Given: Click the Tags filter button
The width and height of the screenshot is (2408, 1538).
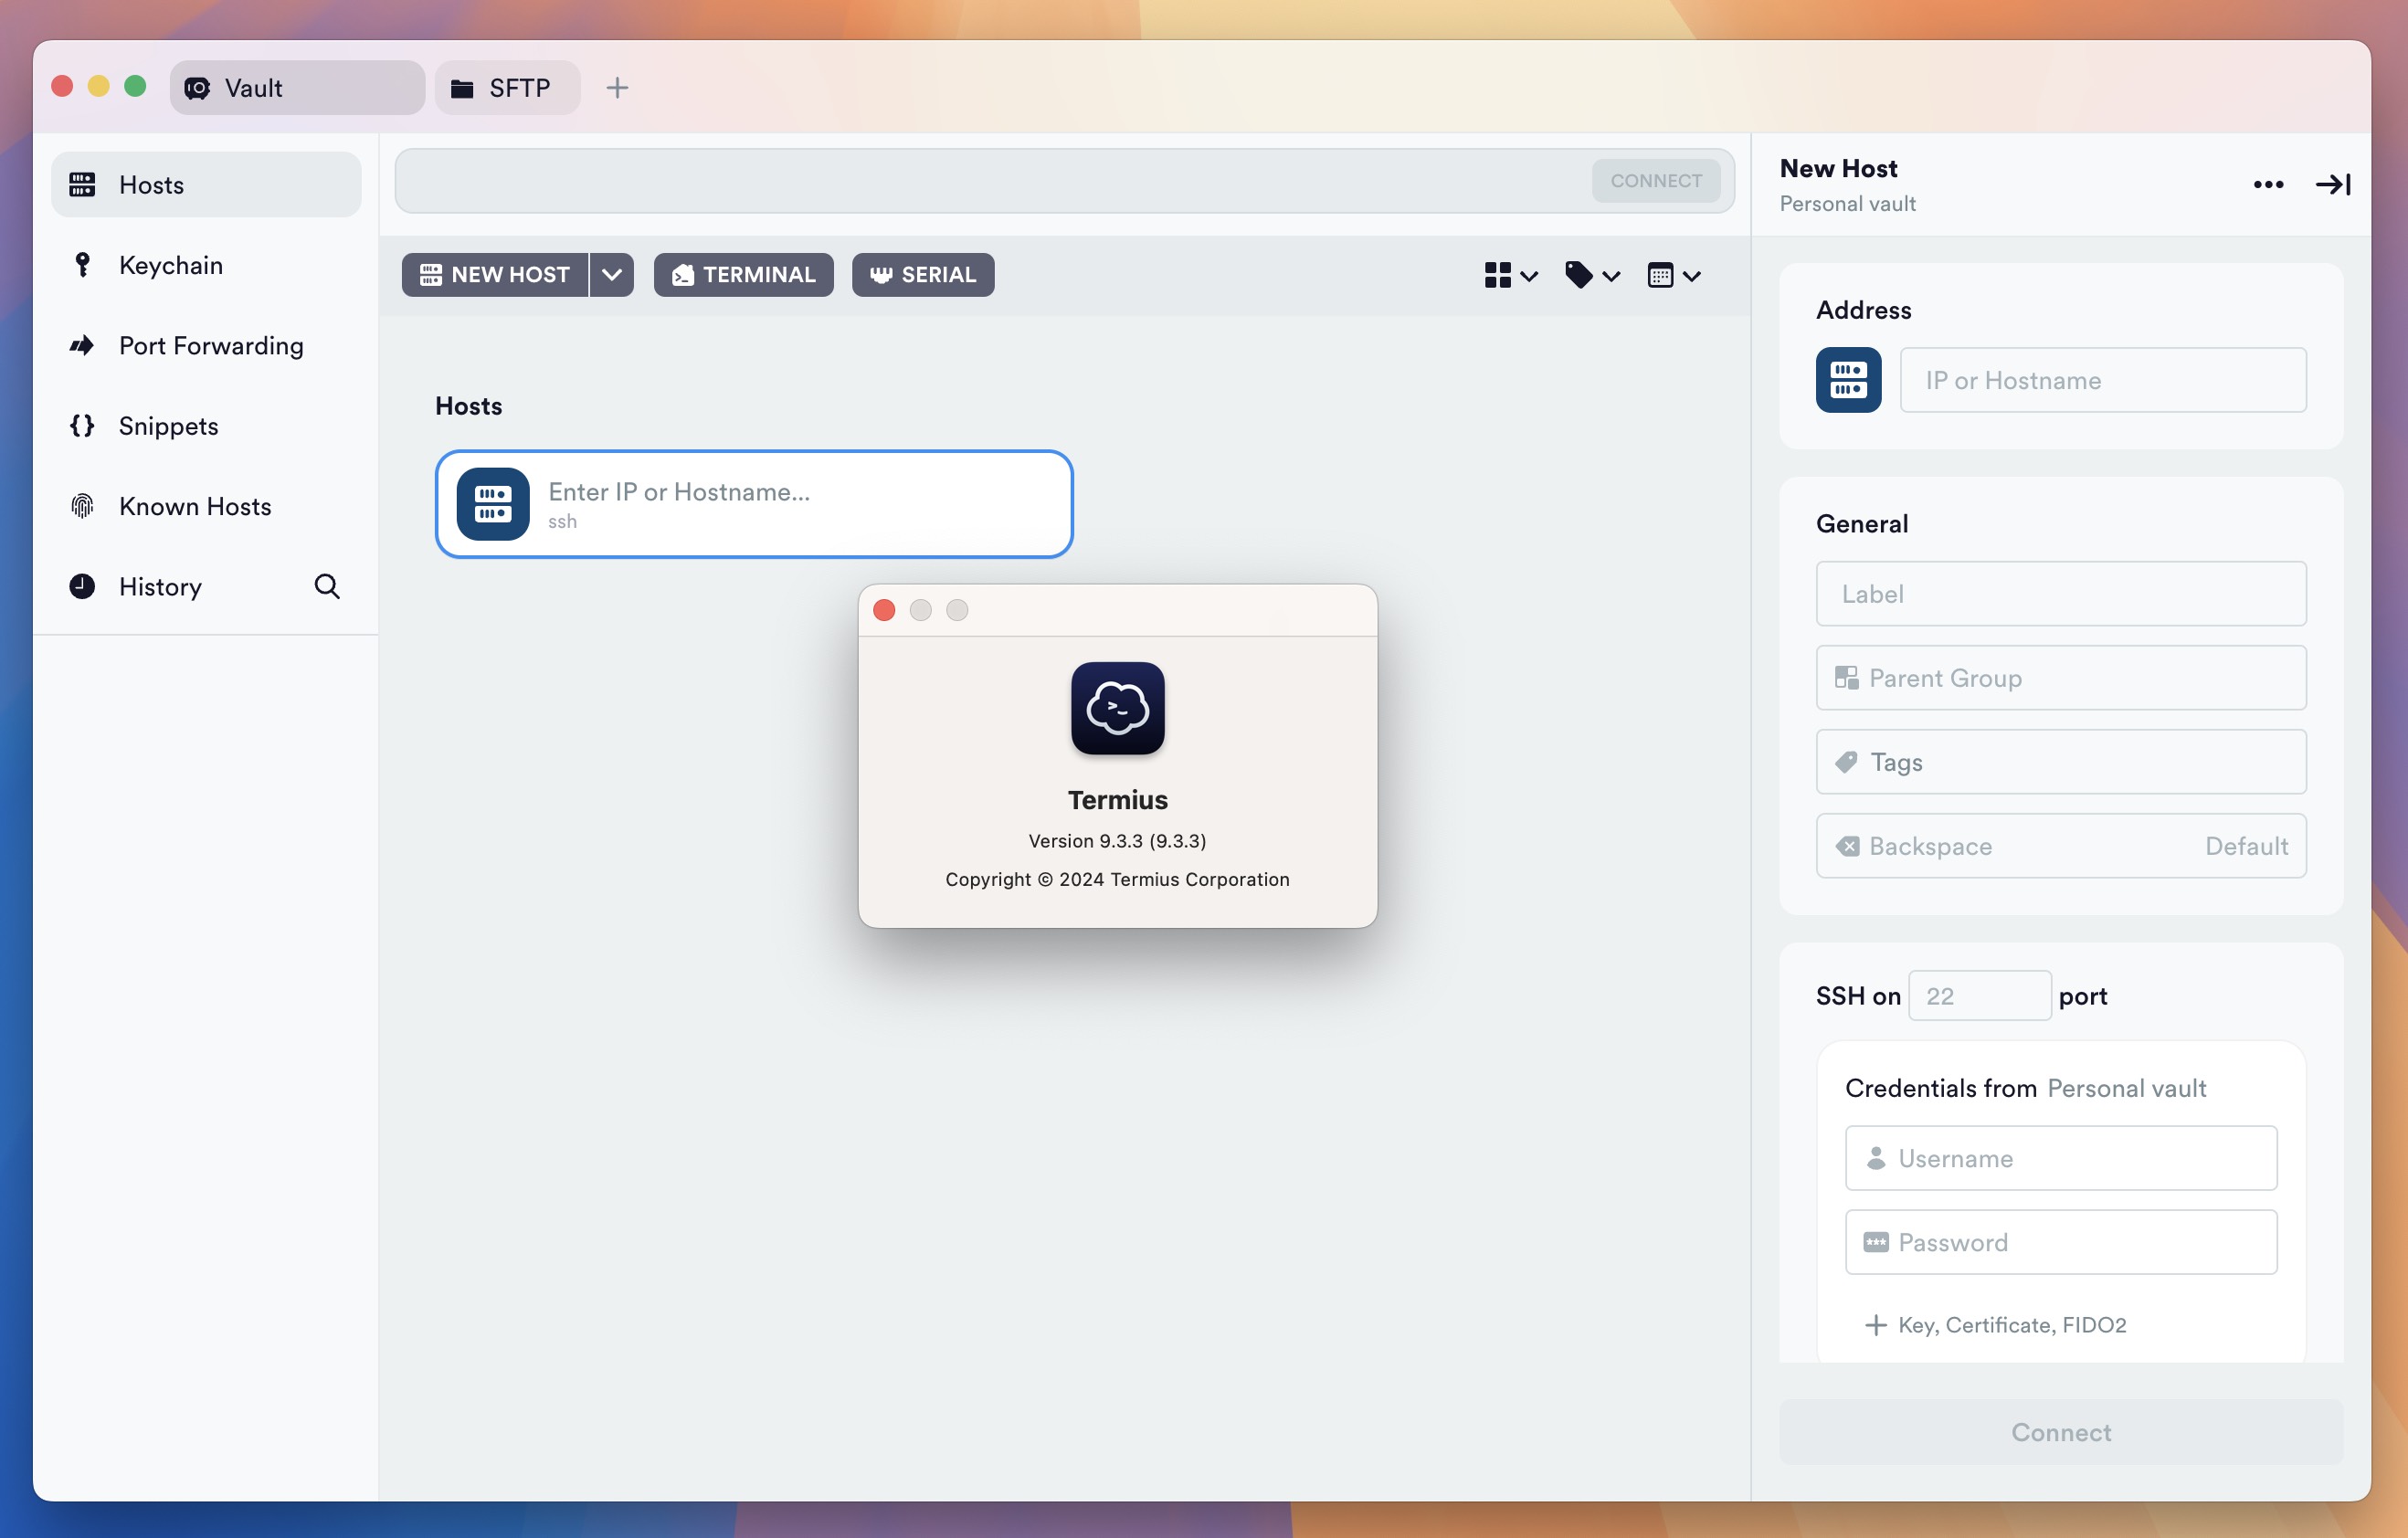Looking at the screenshot, I should tap(1589, 274).
